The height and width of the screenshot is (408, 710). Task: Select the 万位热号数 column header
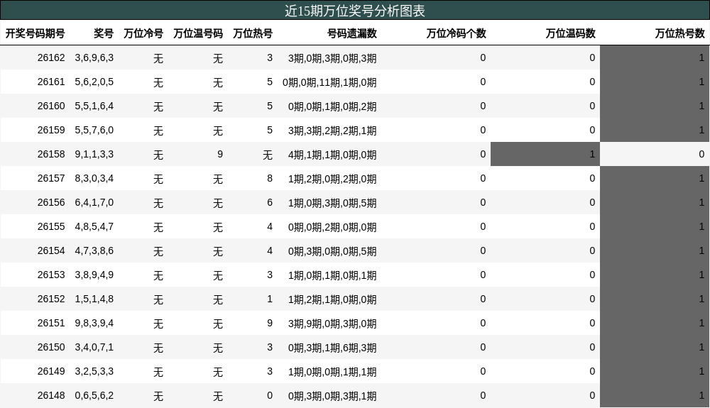679,33
